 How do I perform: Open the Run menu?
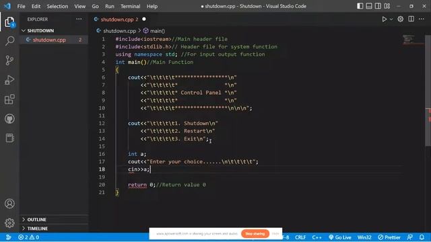[110, 6]
